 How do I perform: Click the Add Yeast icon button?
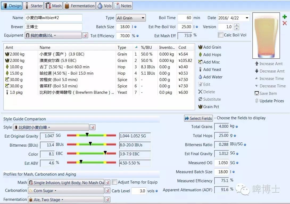point(200,70)
